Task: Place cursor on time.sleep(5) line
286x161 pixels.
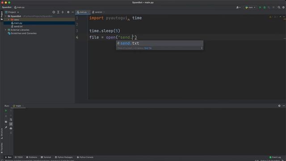Action: (105, 31)
